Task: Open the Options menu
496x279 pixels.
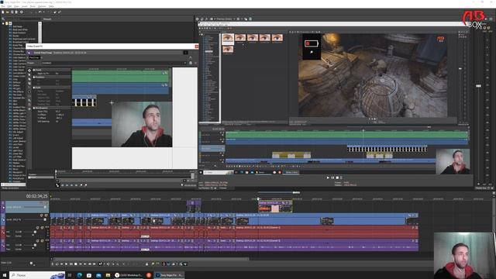Action: pyautogui.click(x=42, y=6)
